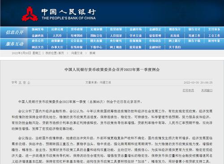Screen dimensions: 224x164
Task: Go to 市场动态 in the navigation menu
Action: (x=155, y=41)
